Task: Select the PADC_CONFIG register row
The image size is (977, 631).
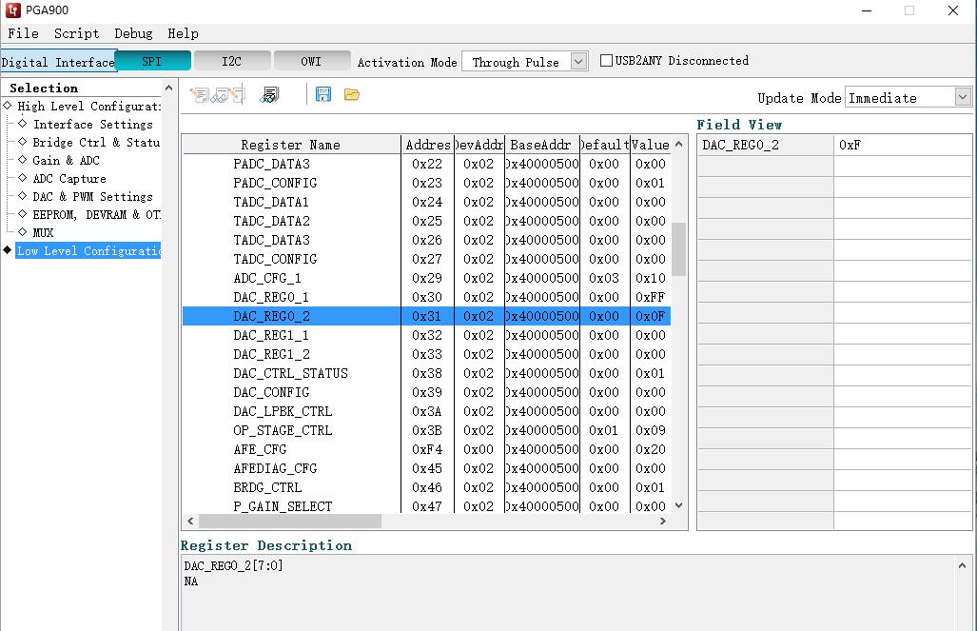Action: [427, 183]
